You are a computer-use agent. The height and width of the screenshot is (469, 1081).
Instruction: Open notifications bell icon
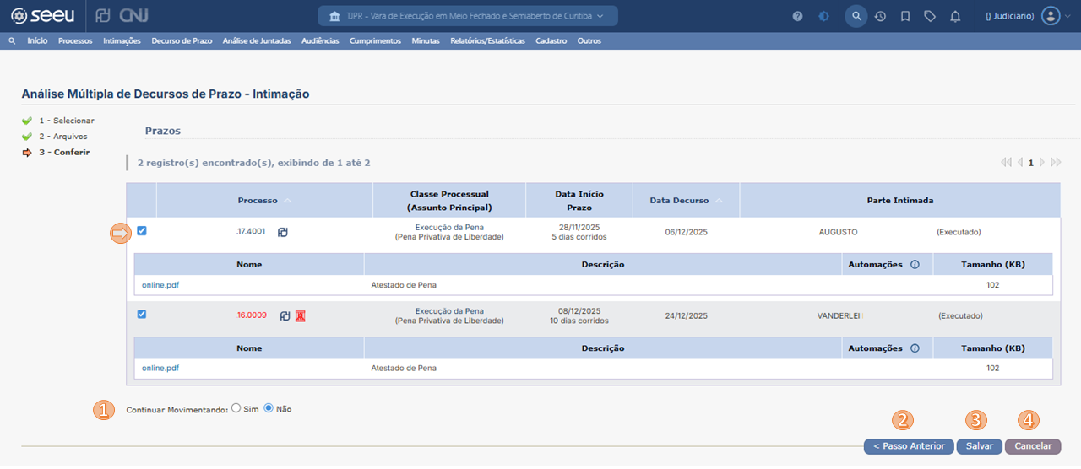(955, 16)
